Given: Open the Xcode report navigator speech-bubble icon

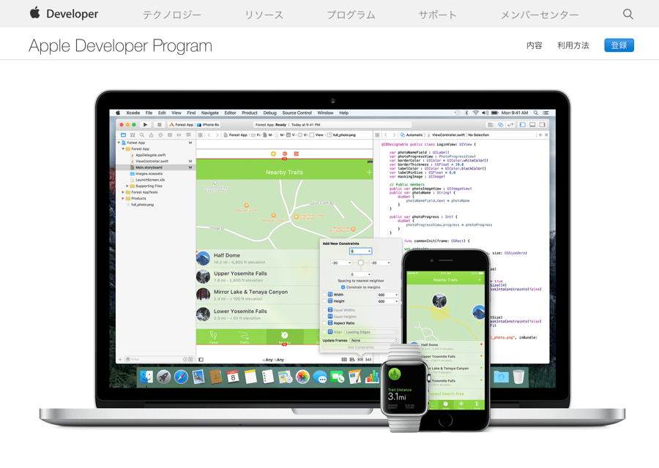Looking at the screenshot, I should 188,135.
